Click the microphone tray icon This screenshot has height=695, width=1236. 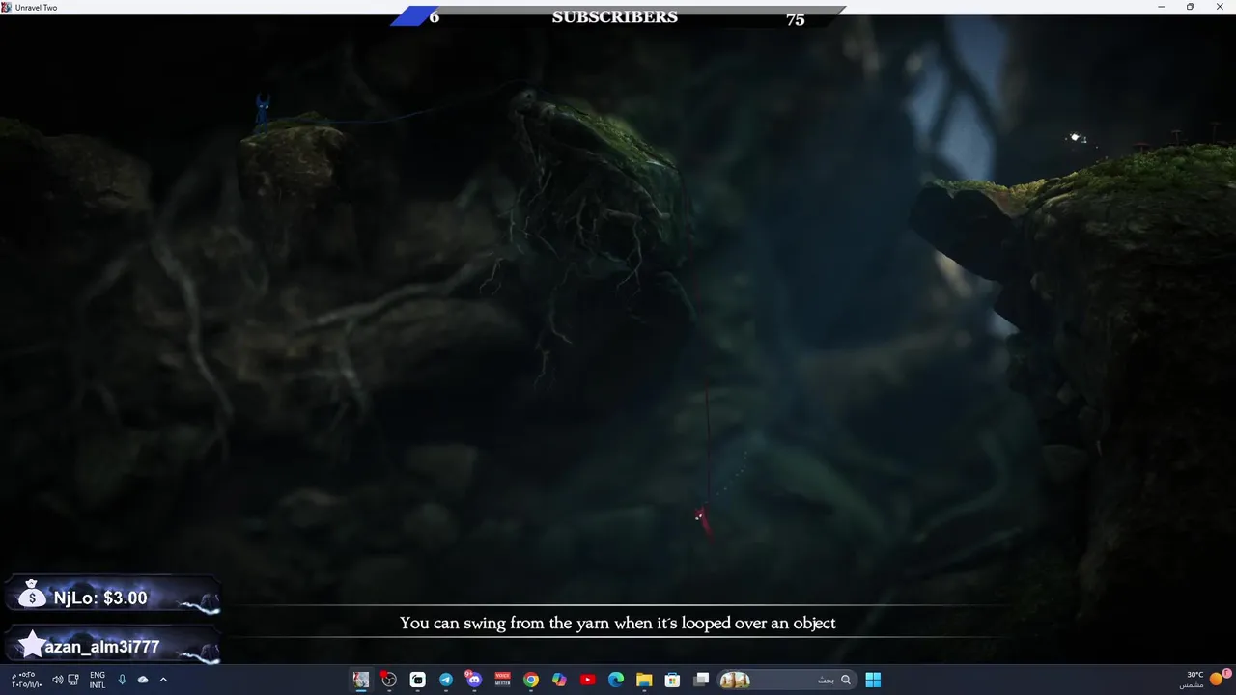coord(122,680)
